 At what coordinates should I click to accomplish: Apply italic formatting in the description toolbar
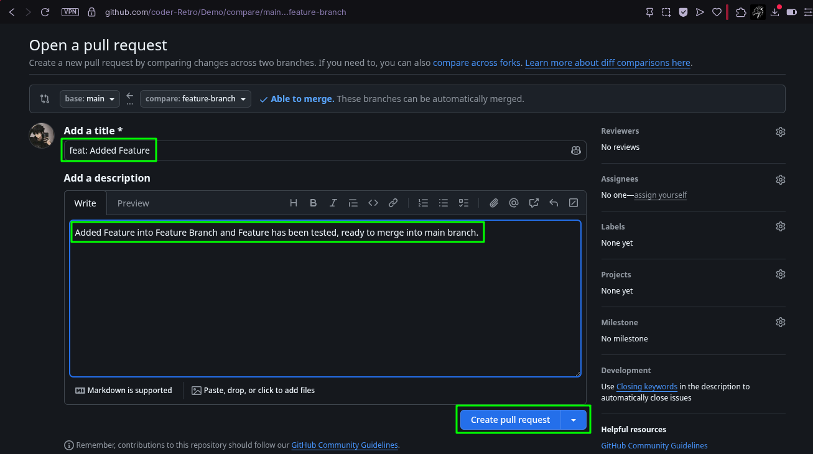pyautogui.click(x=333, y=203)
